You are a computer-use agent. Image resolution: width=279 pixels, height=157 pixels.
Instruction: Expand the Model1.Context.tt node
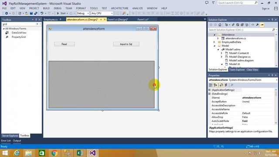(x=222, y=53)
